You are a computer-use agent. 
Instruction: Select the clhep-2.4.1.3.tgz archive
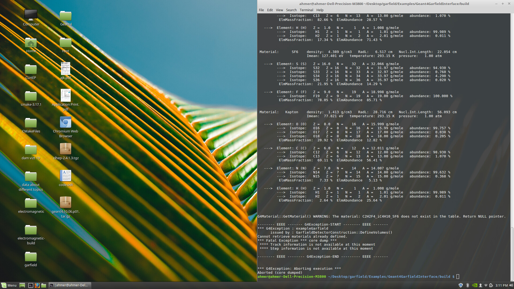tap(66, 151)
